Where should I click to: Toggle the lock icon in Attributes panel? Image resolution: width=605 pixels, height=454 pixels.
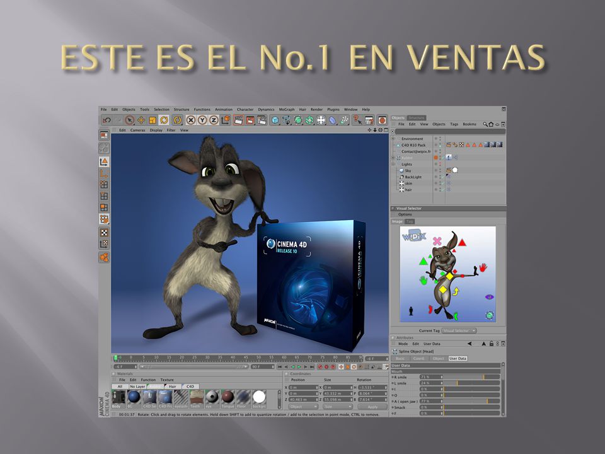click(491, 344)
